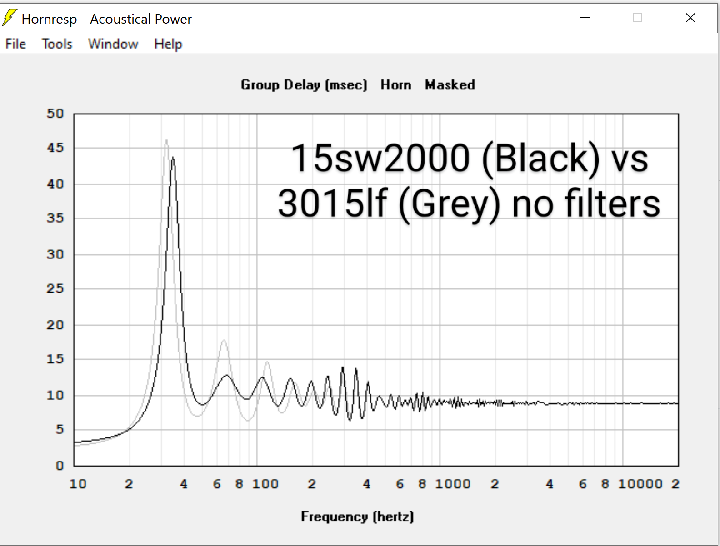Click the Frequency (hertz) axis label
Screen dimensions: 720x546
pos(357,516)
